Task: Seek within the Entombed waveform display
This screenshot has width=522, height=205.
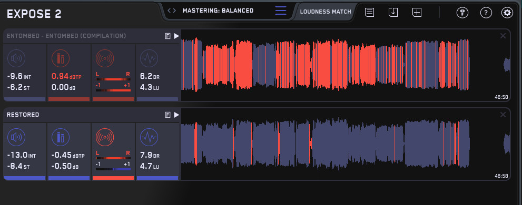Action: click(346, 65)
